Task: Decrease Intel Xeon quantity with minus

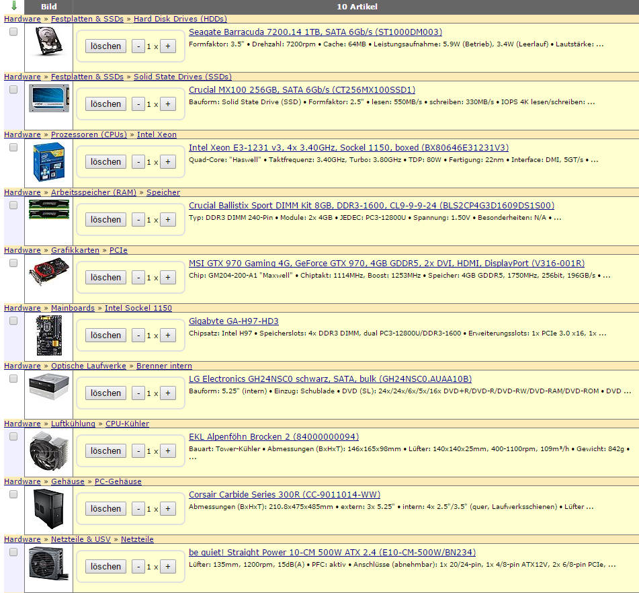Action: pyautogui.click(x=138, y=162)
